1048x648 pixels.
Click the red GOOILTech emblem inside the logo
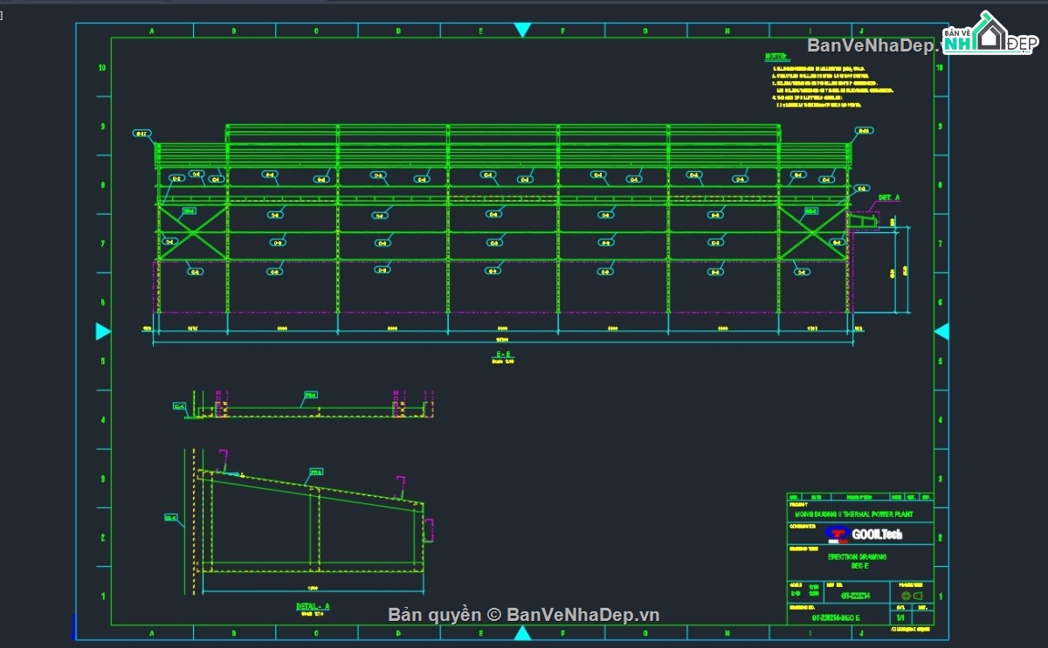tap(838, 534)
